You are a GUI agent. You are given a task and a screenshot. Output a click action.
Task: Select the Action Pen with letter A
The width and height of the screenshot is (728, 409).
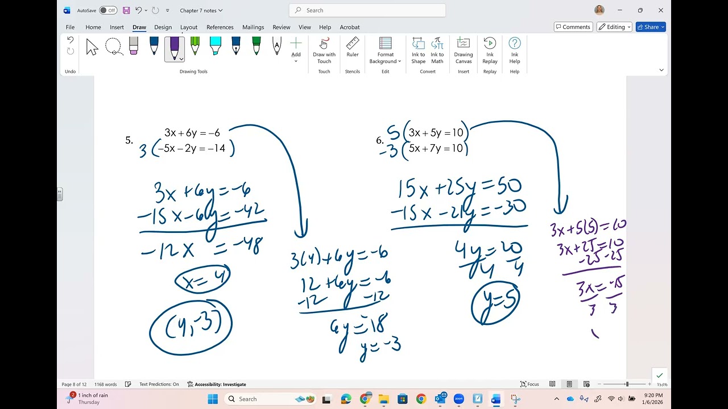pos(276,46)
